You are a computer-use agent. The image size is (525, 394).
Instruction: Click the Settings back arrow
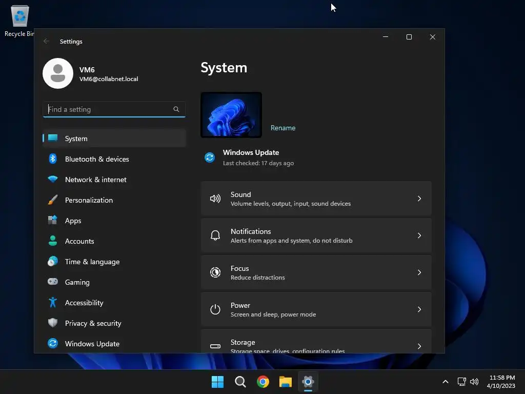point(46,41)
